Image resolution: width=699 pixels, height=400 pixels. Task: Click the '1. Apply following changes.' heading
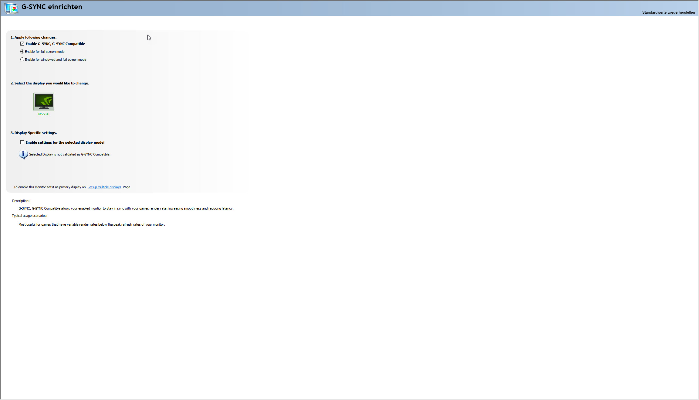(33, 37)
